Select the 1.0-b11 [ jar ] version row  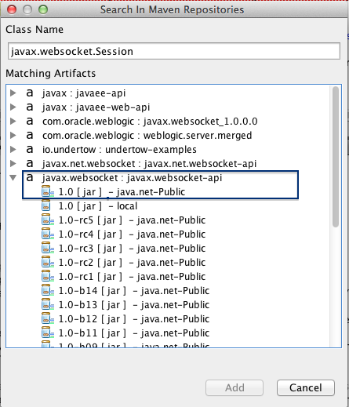coord(134,333)
